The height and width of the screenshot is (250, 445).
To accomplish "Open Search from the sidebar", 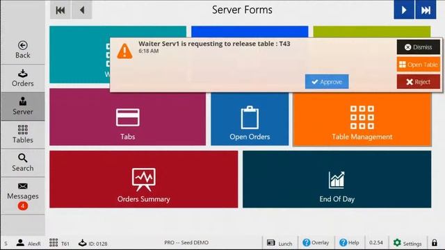I will click(x=23, y=162).
